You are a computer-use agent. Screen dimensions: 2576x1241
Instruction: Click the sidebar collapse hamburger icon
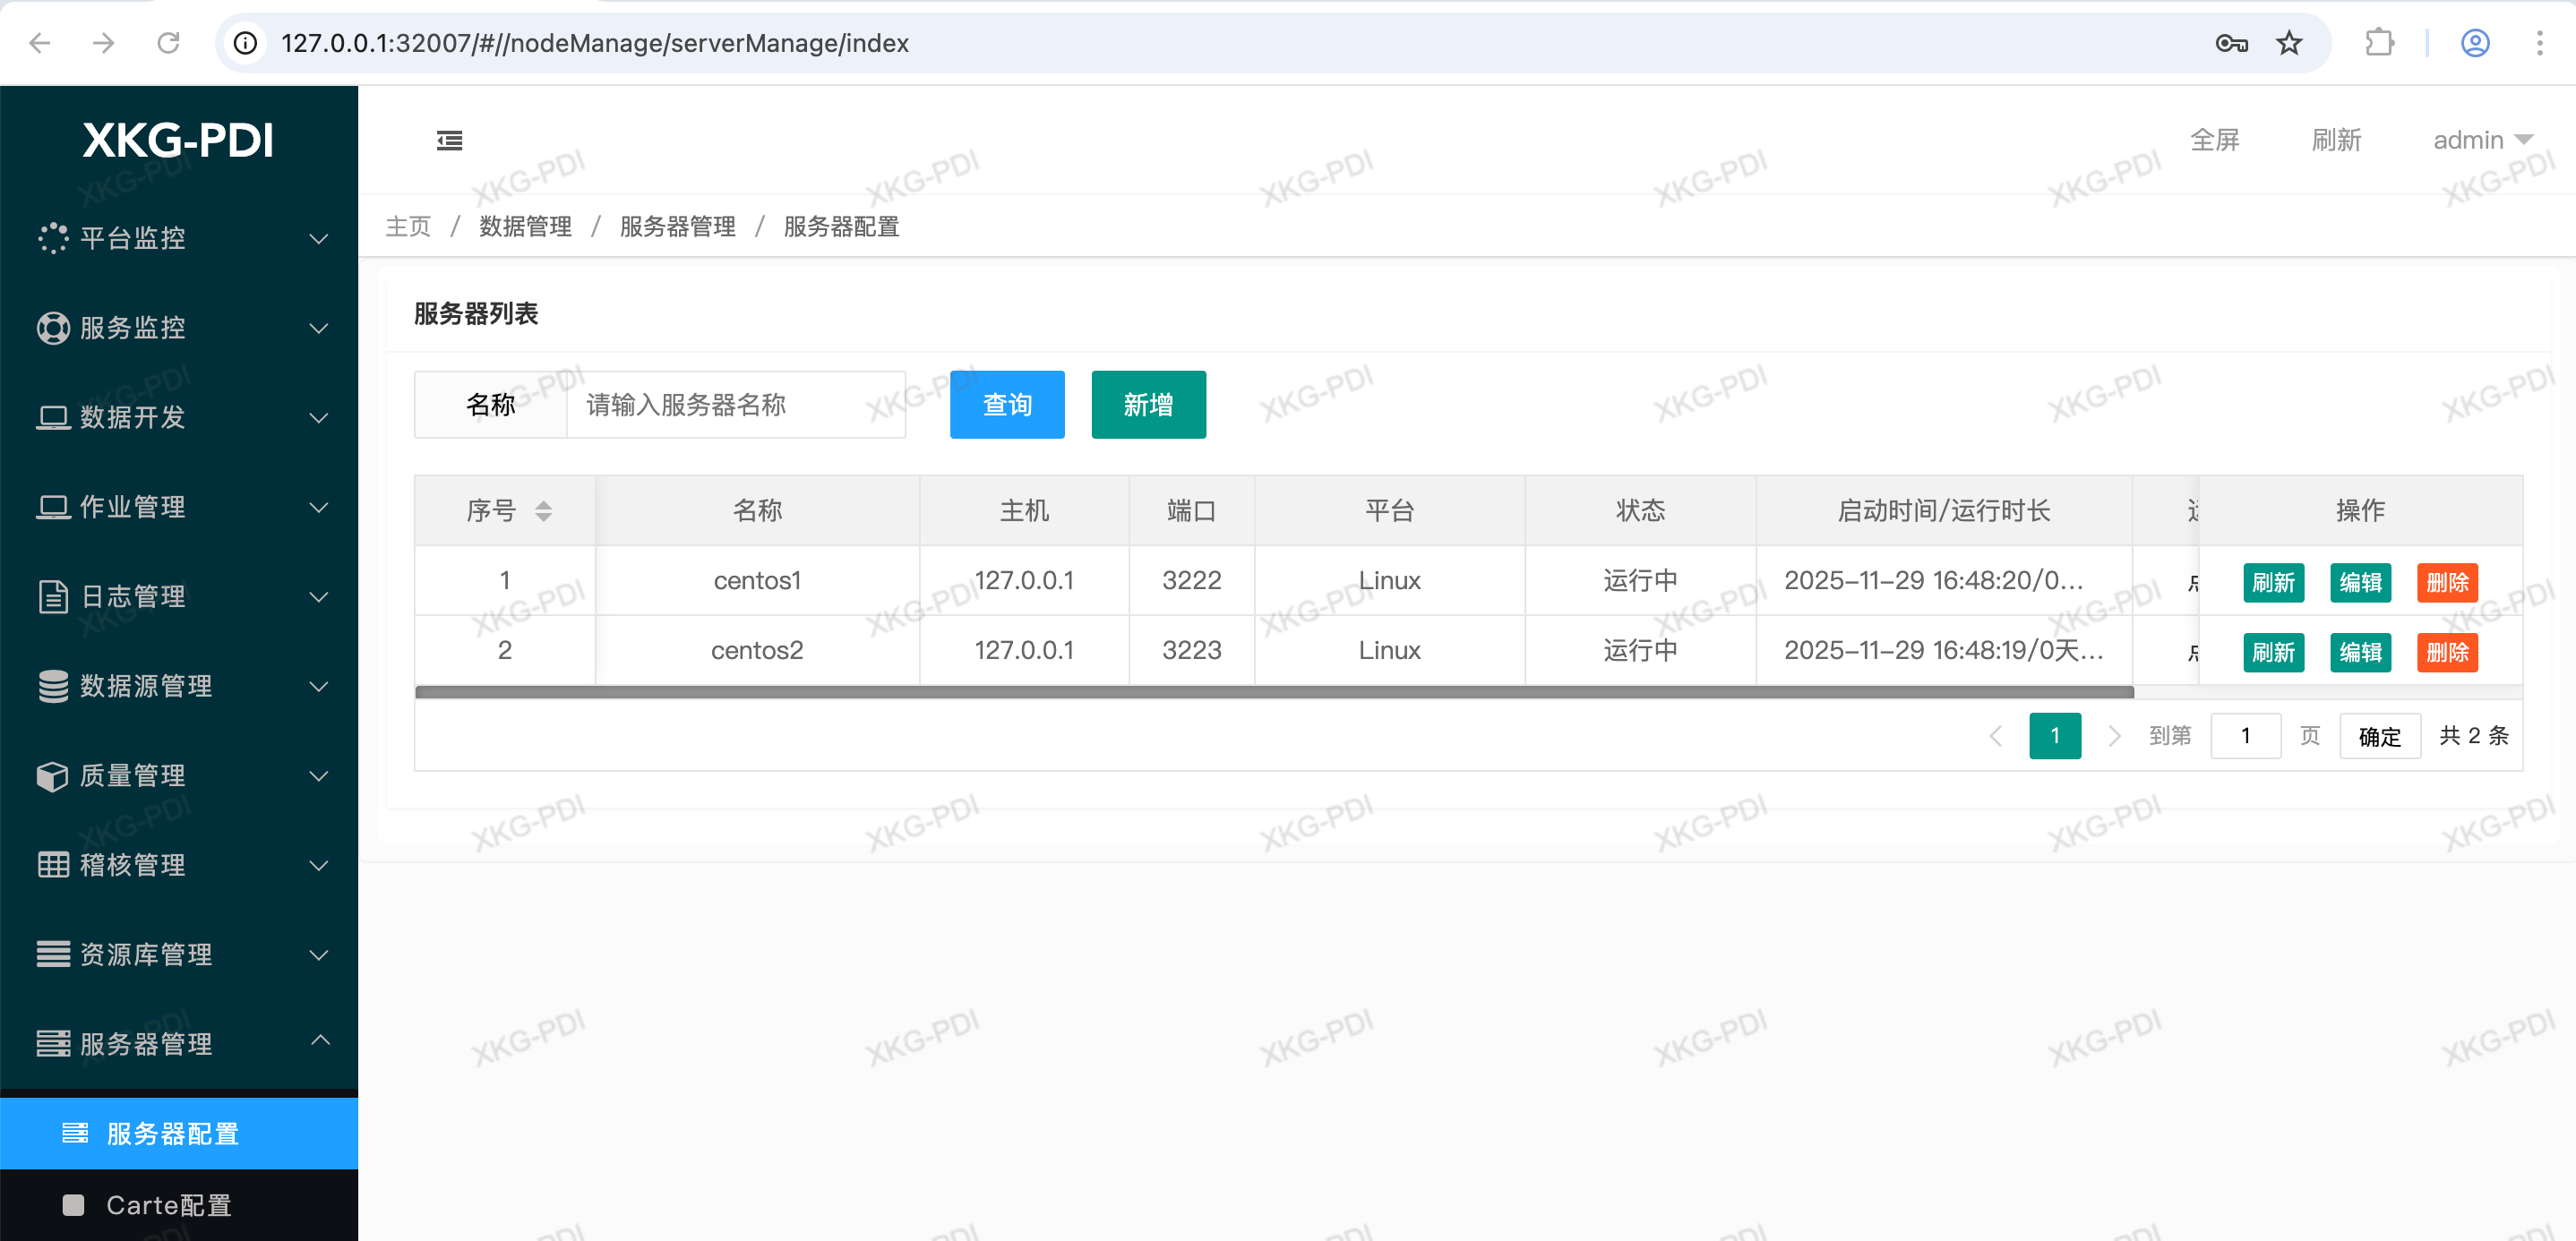coord(449,141)
